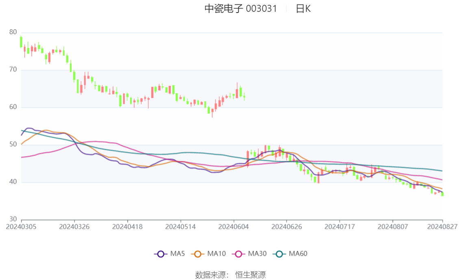Click the 40 y-axis value
Image resolution: width=461 pixels, height=280 pixels.
coord(13,182)
